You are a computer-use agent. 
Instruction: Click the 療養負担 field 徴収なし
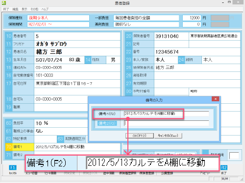coord(146,24)
